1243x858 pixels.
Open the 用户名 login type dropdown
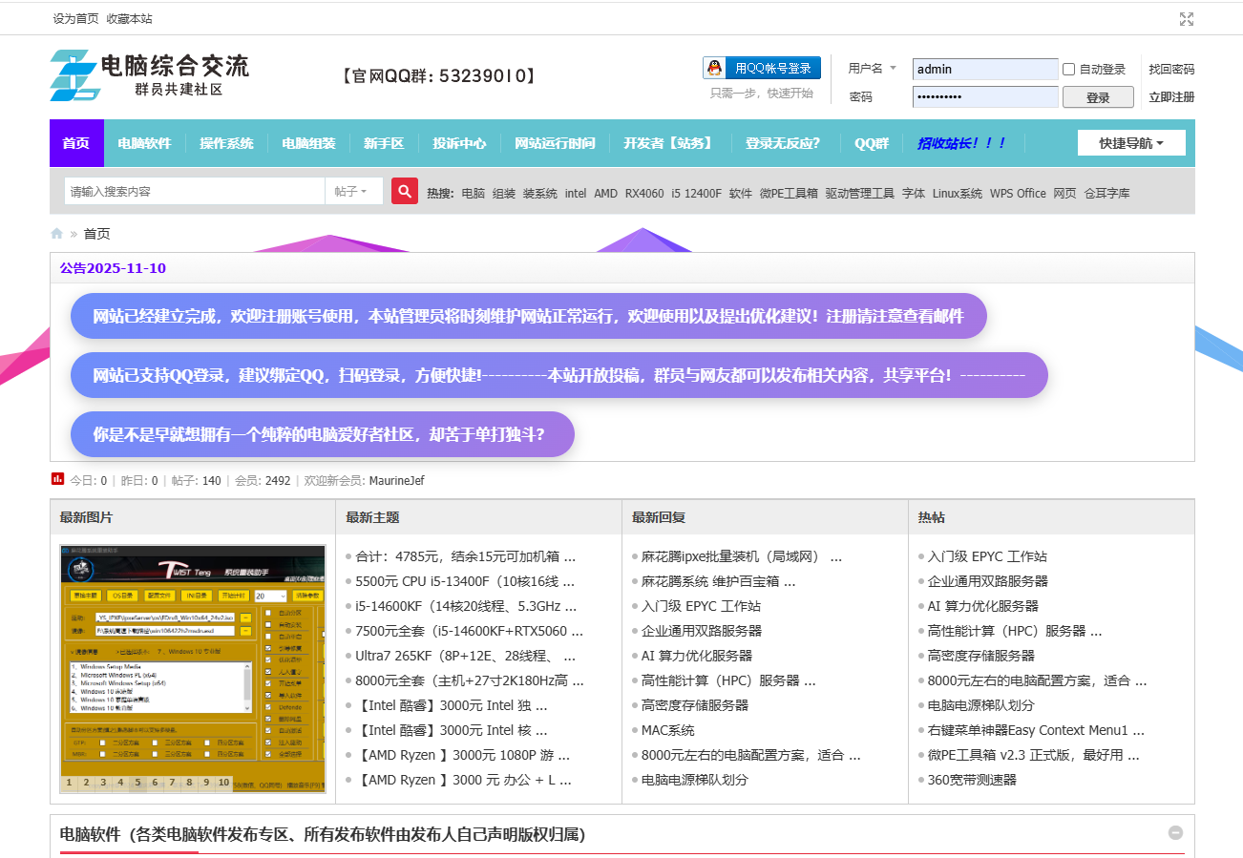(873, 69)
